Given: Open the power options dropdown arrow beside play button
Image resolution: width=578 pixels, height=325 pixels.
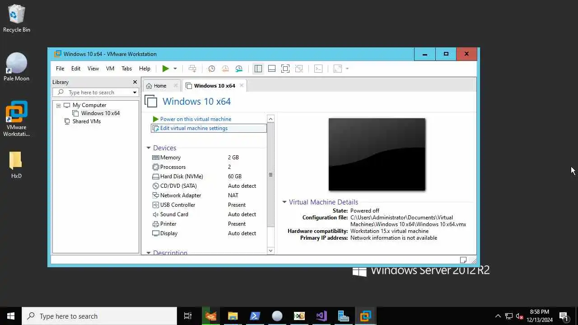Looking at the screenshot, I should pos(175,69).
